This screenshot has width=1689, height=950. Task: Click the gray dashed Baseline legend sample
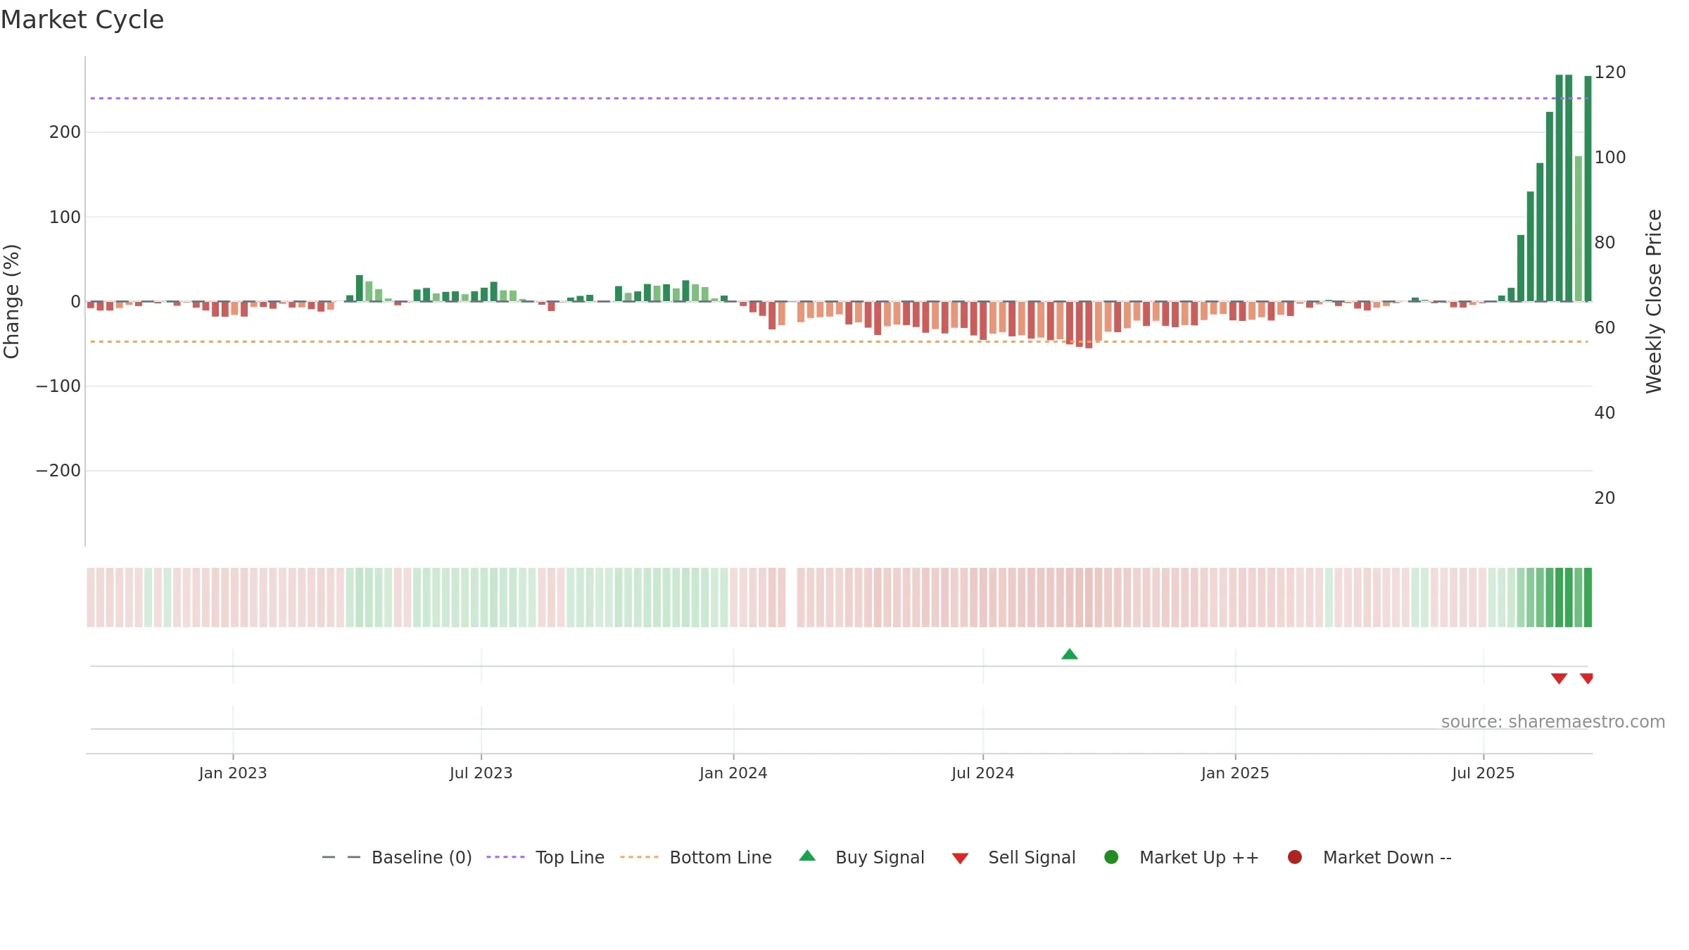pyautogui.click(x=341, y=857)
